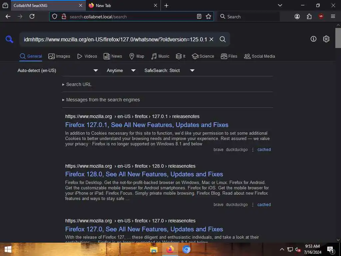Image resolution: width=341 pixels, height=256 pixels.
Task: Go back using the back arrow
Action: click(x=8, y=17)
